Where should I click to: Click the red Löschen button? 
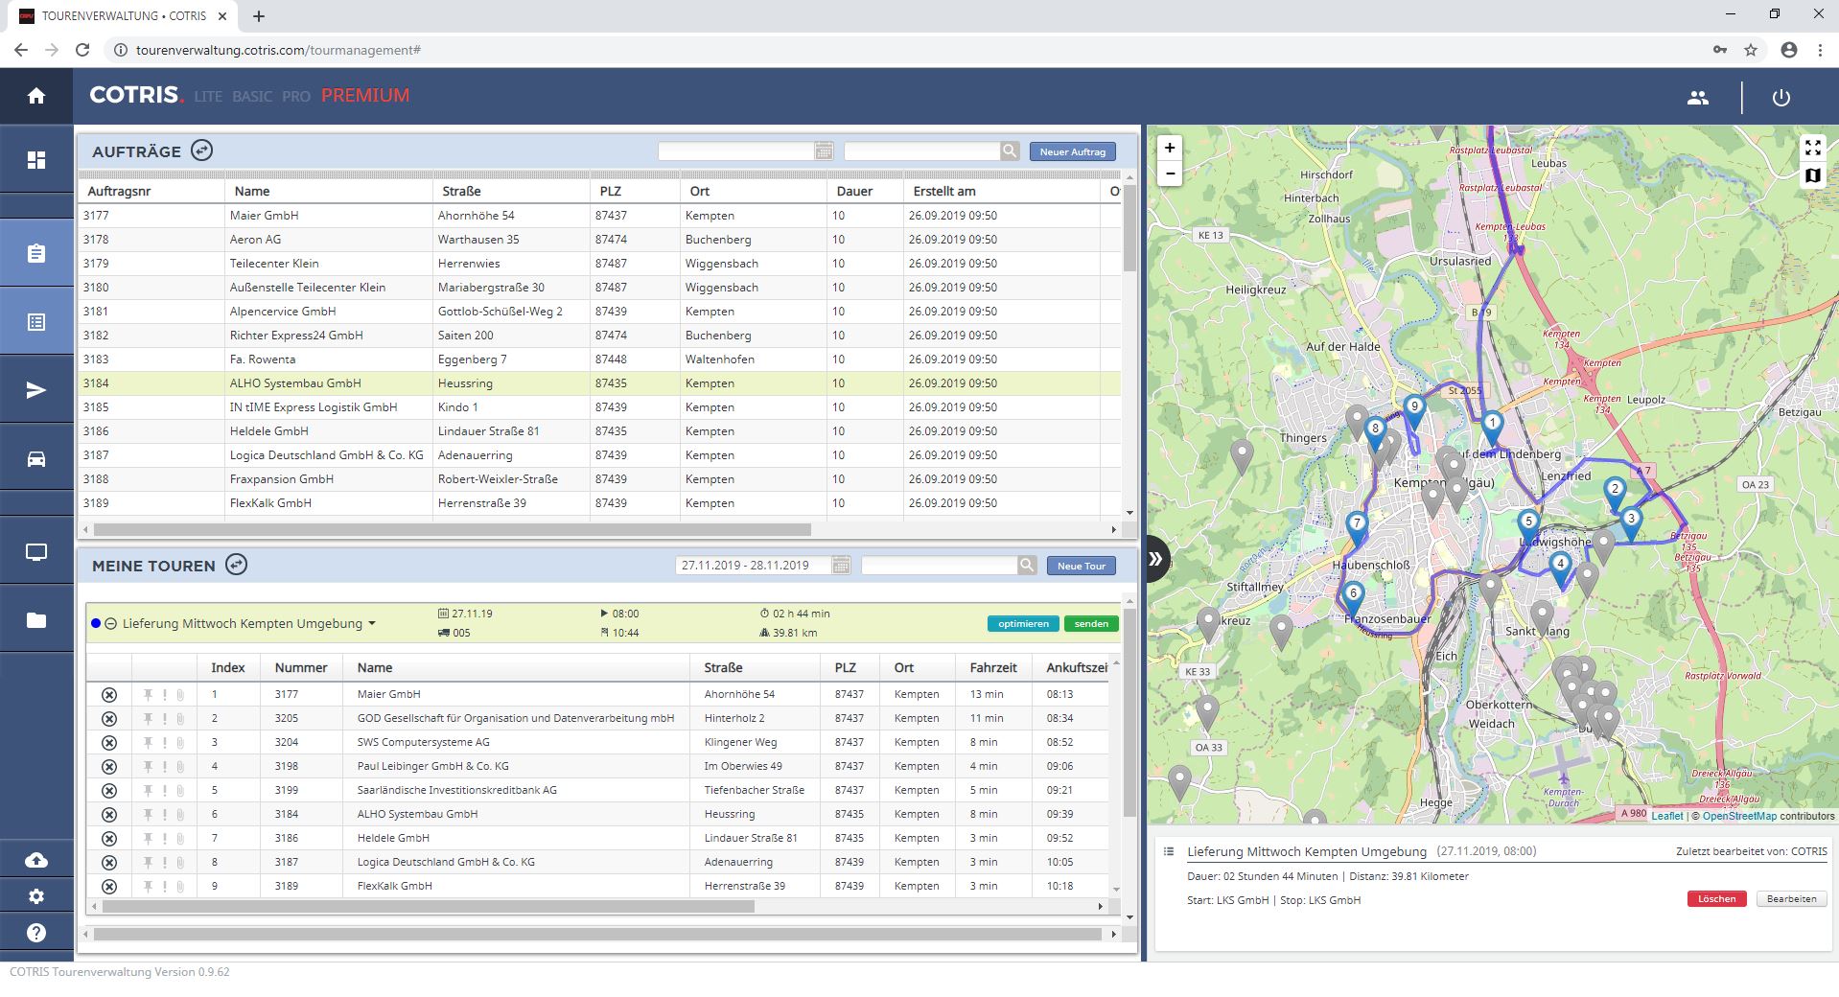pos(1716,899)
